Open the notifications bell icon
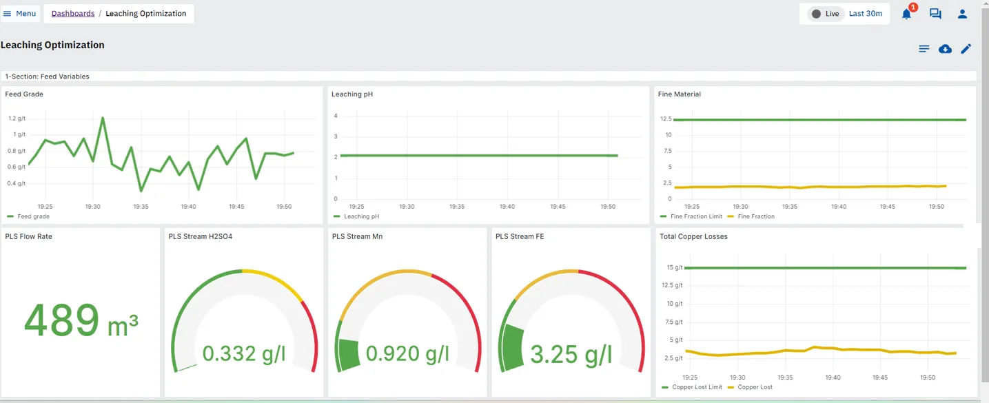The height and width of the screenshot is (403, 989). [906, 14]
